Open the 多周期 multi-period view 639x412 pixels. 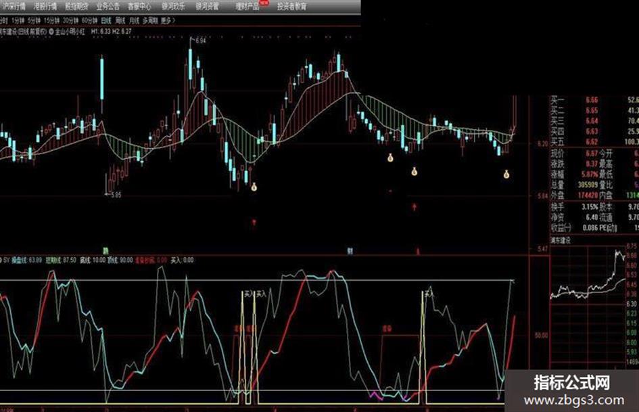point(150,20)
